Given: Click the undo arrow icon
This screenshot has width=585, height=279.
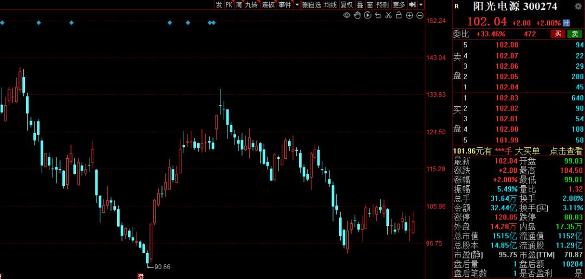Looking at the screenshot, I should [378, 15].
